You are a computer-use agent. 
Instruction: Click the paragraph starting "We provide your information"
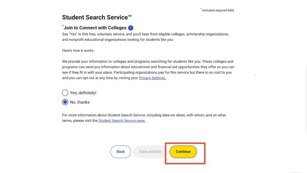pyautogui.click(x=148, y=69)
